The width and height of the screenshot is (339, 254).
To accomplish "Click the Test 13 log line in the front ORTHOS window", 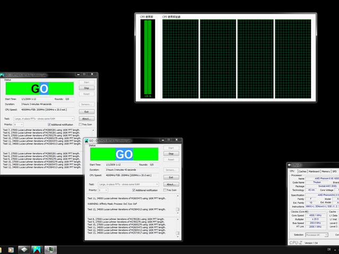I will coord(127,233).
